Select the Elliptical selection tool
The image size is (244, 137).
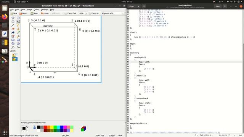pos(13,22)
